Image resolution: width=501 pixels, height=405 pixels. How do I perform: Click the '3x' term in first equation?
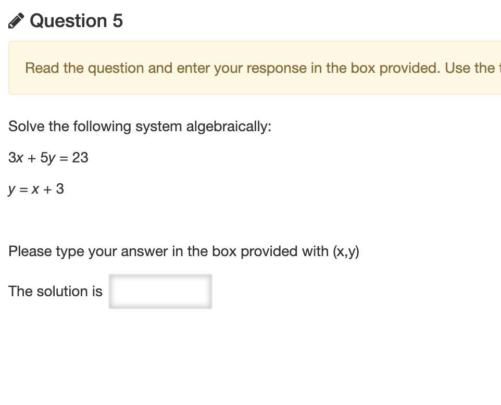tap(16, 158)
